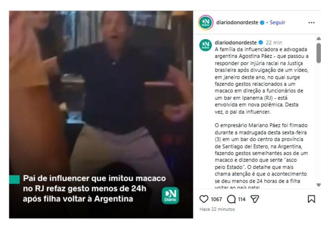Open comments via speech bubble icon
The width and height of the screenshot is (321, 228).
click(x=231, y=199)
